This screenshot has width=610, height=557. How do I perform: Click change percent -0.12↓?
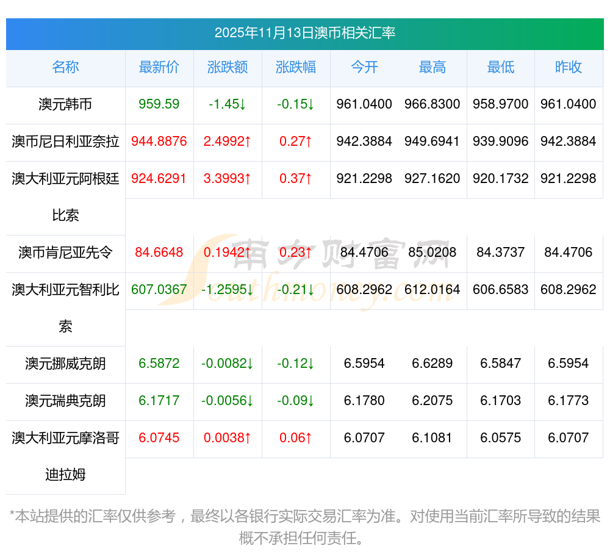(296, 363)
